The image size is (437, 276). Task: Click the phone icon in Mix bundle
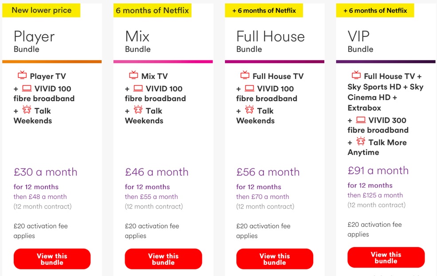point(138,110)
